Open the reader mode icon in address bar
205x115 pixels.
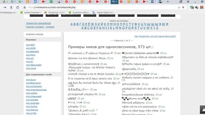click(x=179, y=7)
